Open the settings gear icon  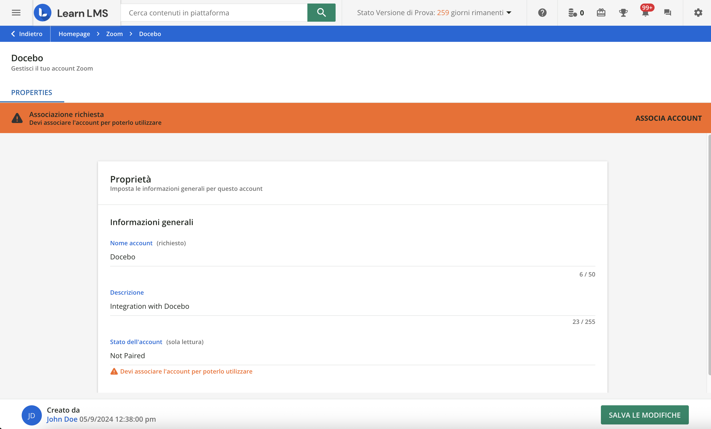click(x=698, y=13)
